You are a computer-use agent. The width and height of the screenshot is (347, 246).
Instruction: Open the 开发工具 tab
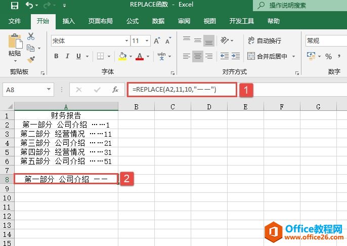coord(242,21)
